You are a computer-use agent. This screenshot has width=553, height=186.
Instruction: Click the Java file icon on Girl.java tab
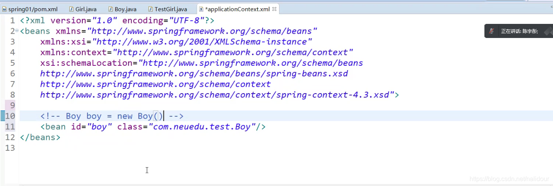(72, 9)
